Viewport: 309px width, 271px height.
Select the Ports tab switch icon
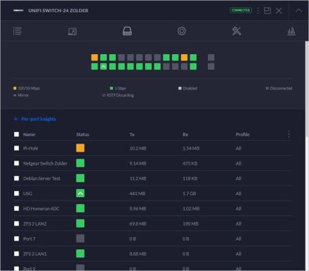pos(127,31)
